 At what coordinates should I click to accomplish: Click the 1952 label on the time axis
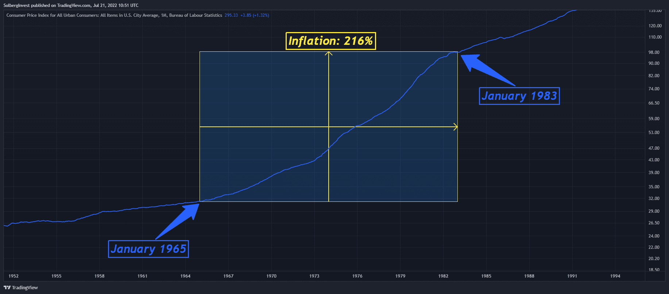pyautogui.click(x=13, y=276)
